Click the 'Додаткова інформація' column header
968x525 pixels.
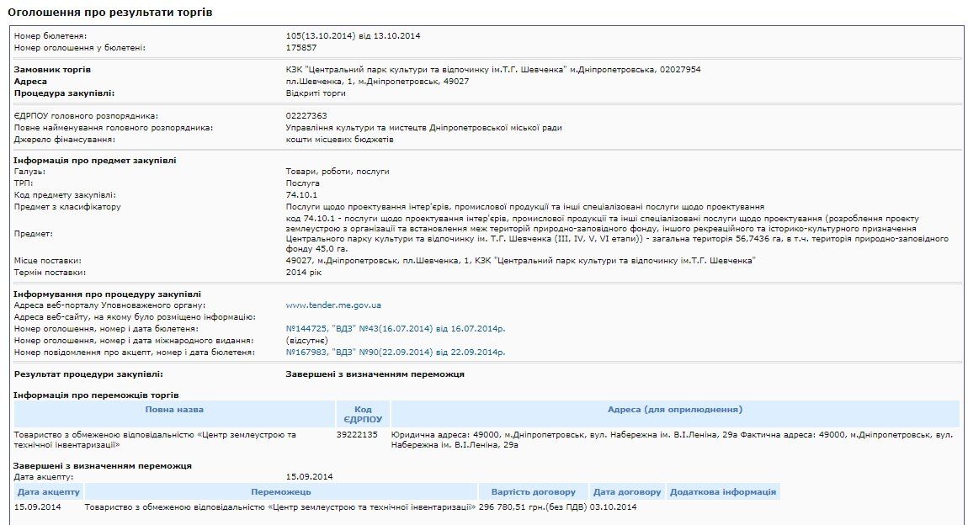coord(723,491)
